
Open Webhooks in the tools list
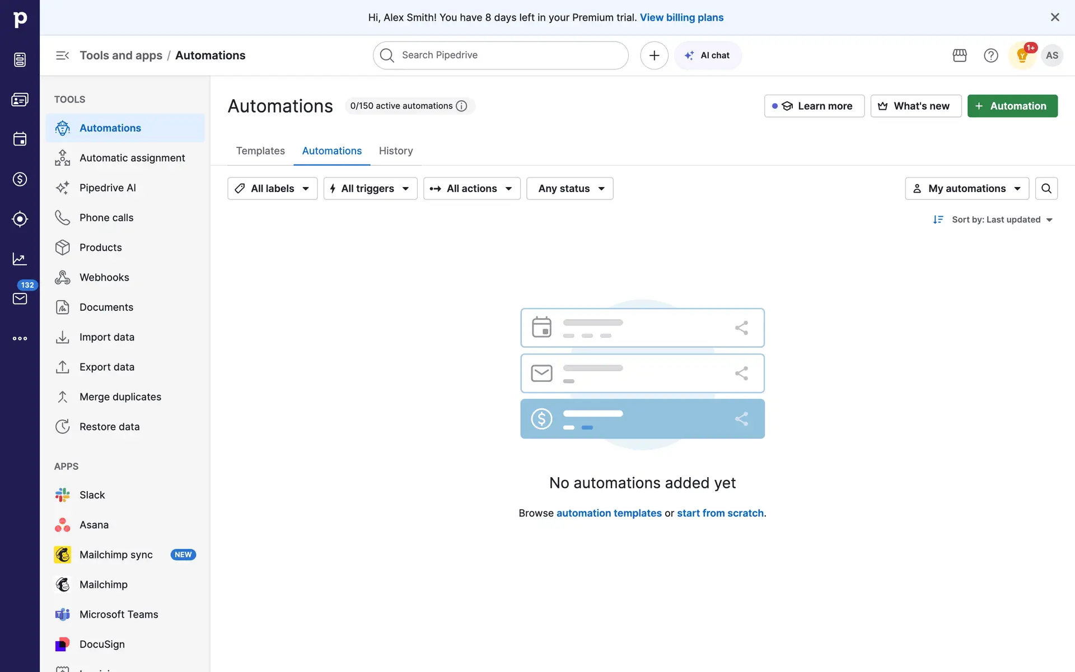(x=104, y=277)
